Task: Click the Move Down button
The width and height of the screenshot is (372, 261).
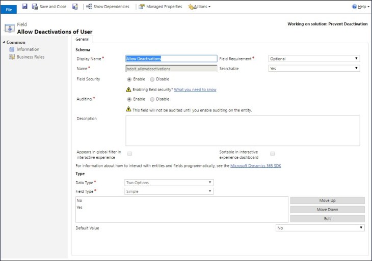Action: tap(327, 210)
